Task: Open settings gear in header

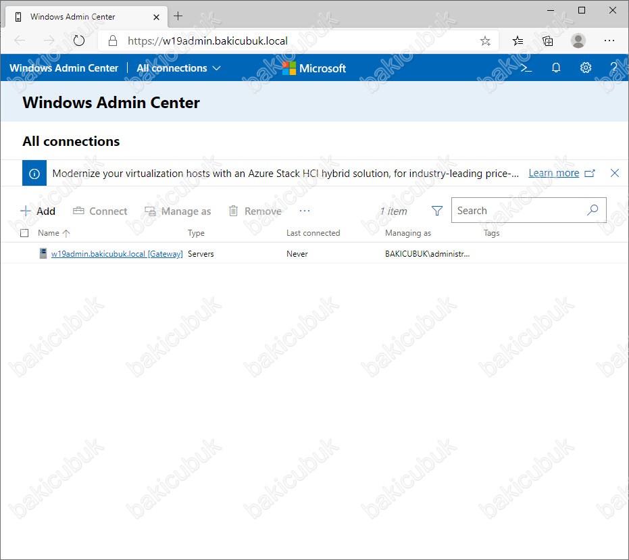Action: click(585, 68)
